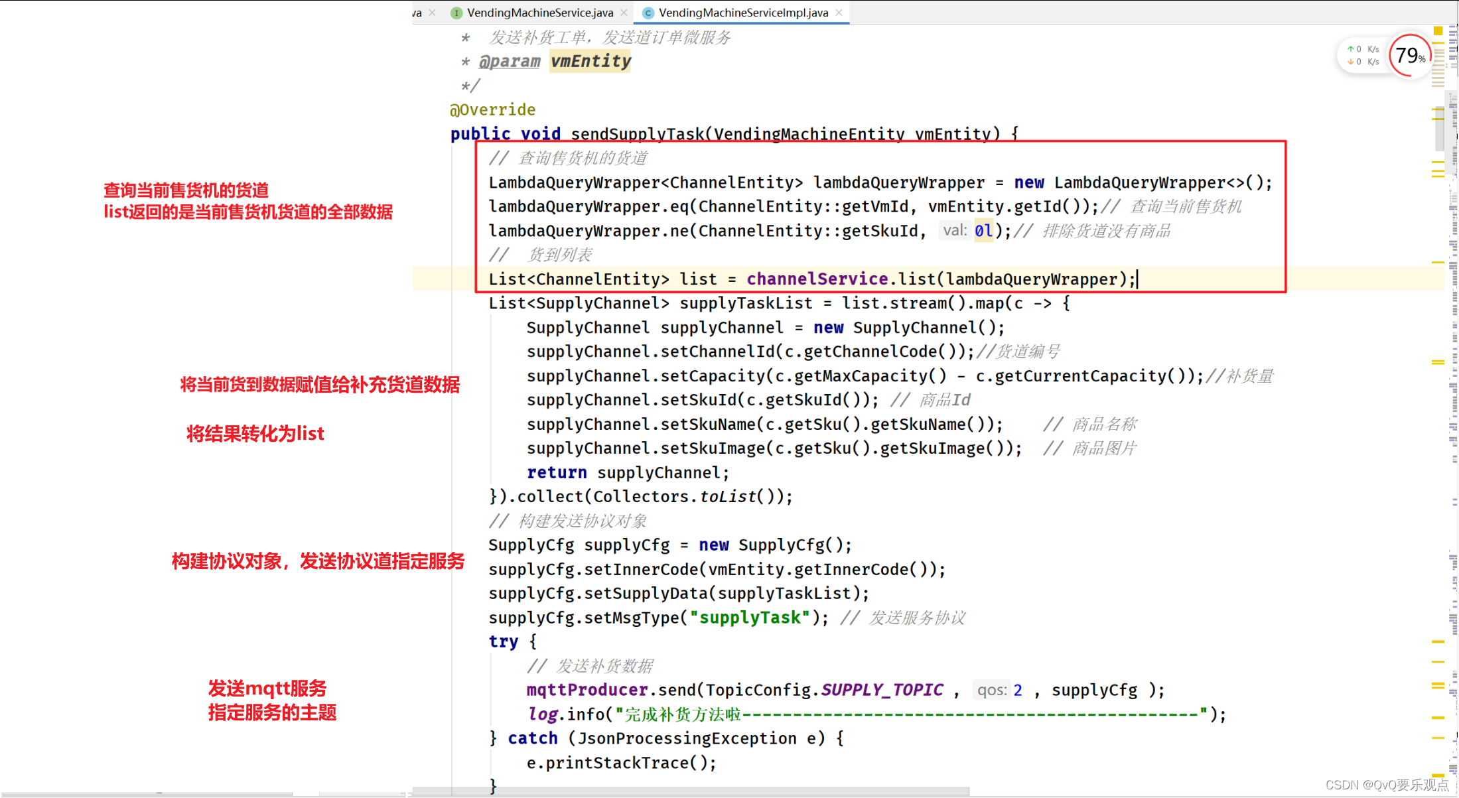Click the horizontal scrollbar at the editor bottom
Screen dimensions: 1459x798
coord(690,791)
